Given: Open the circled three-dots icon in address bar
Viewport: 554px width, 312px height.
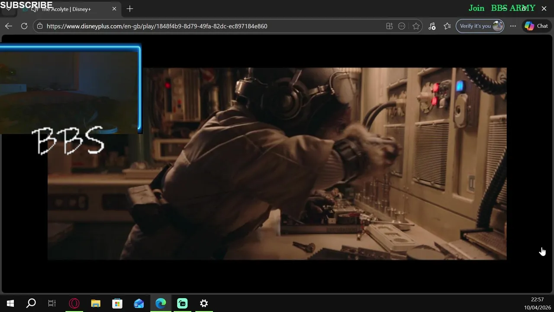Looking at the screenshot, I should [x=402, y=26].
